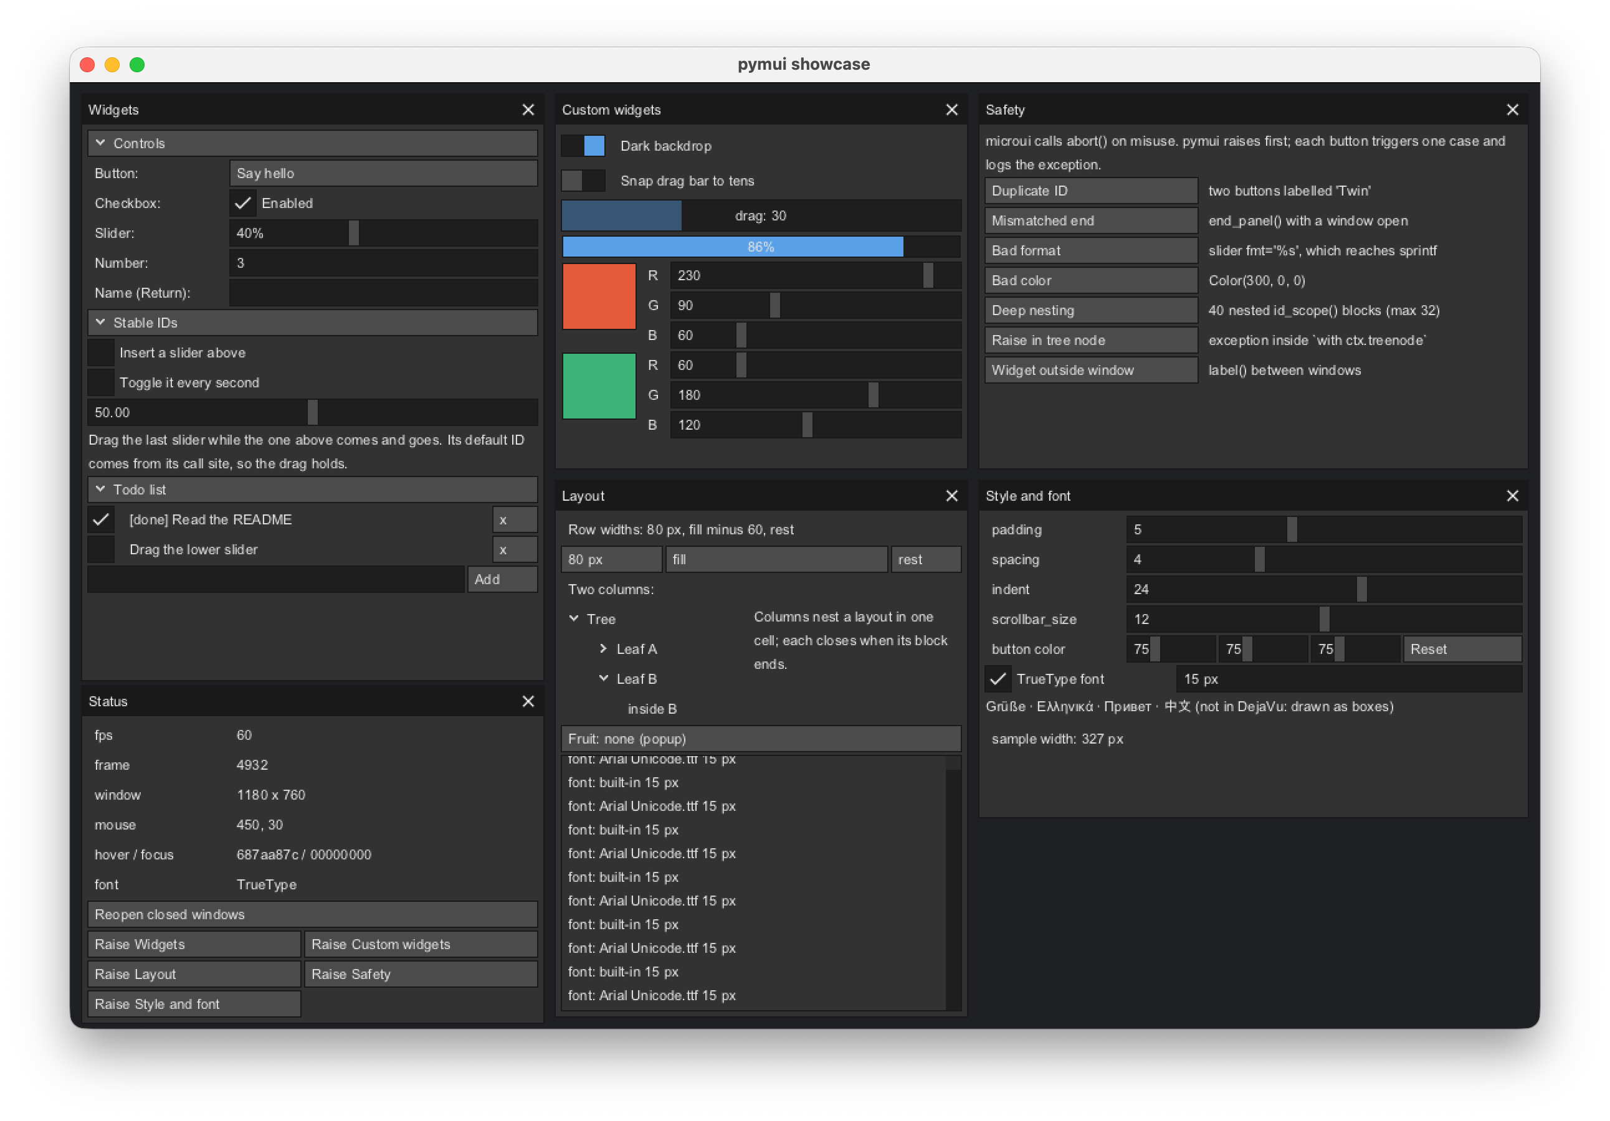The width and height of the screenshot is (1610, 1121).
Task: Collapse the Controls section header
Action: 313,144
